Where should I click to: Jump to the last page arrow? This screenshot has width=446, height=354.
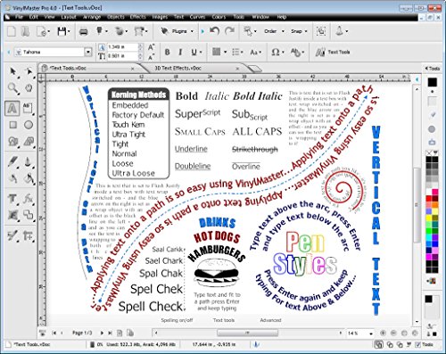(x=110, y=333)
